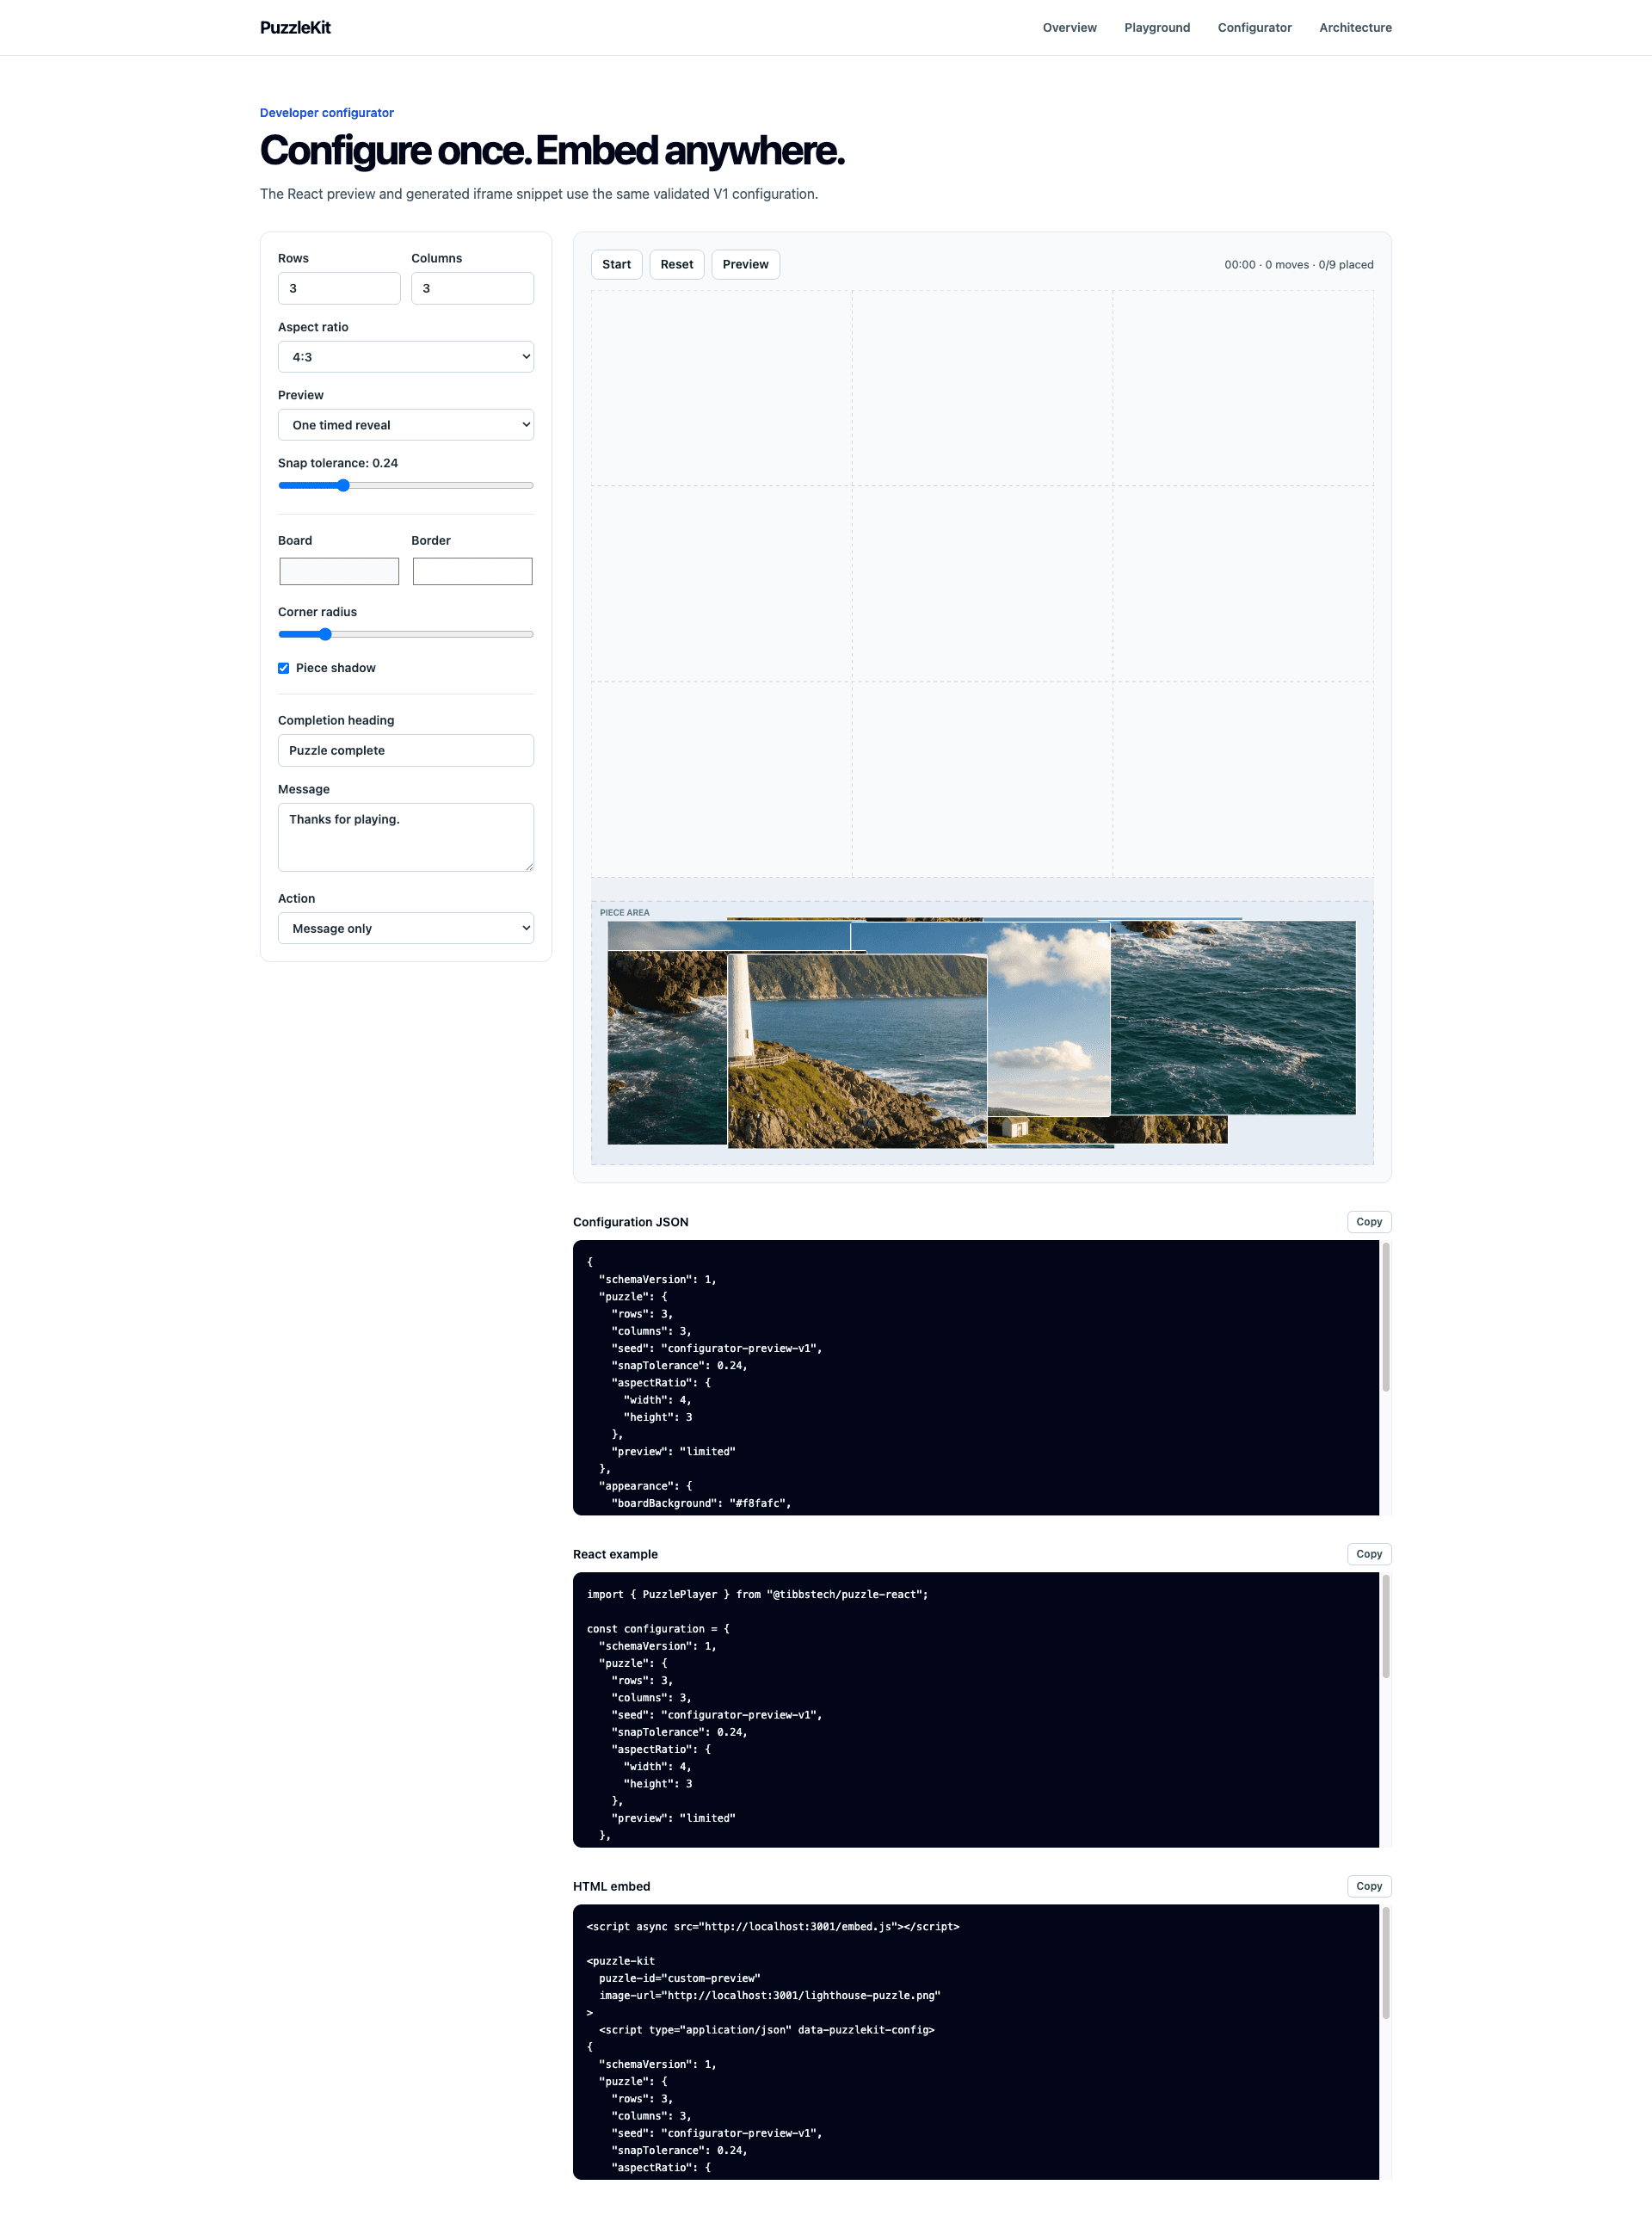Click the Piece shadow label text
Screen dimensions: 1652x2228
click(x=336, y=668)
